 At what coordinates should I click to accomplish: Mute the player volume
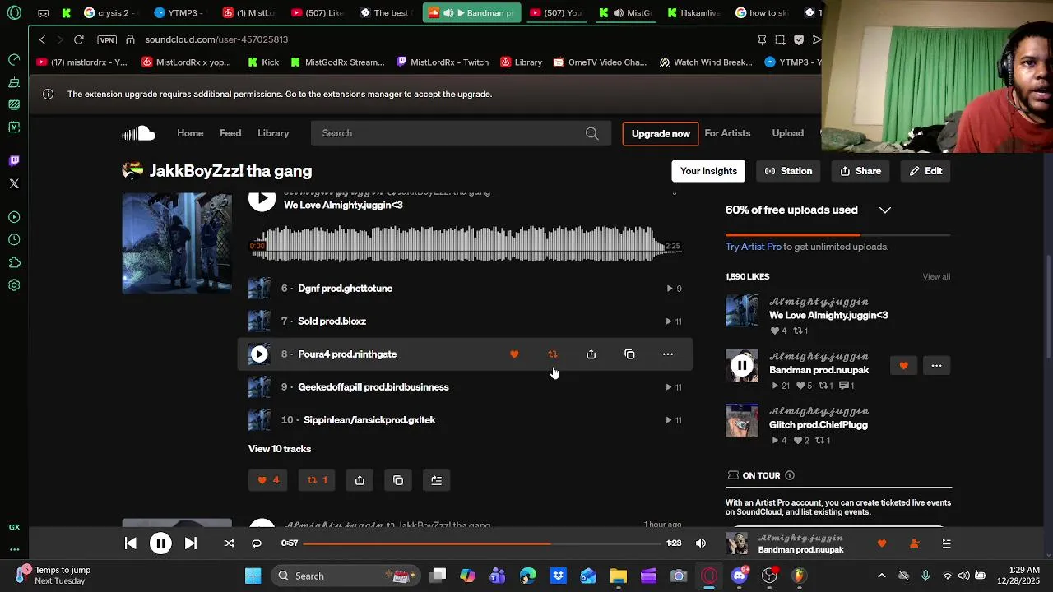click(x=700, y=543)
